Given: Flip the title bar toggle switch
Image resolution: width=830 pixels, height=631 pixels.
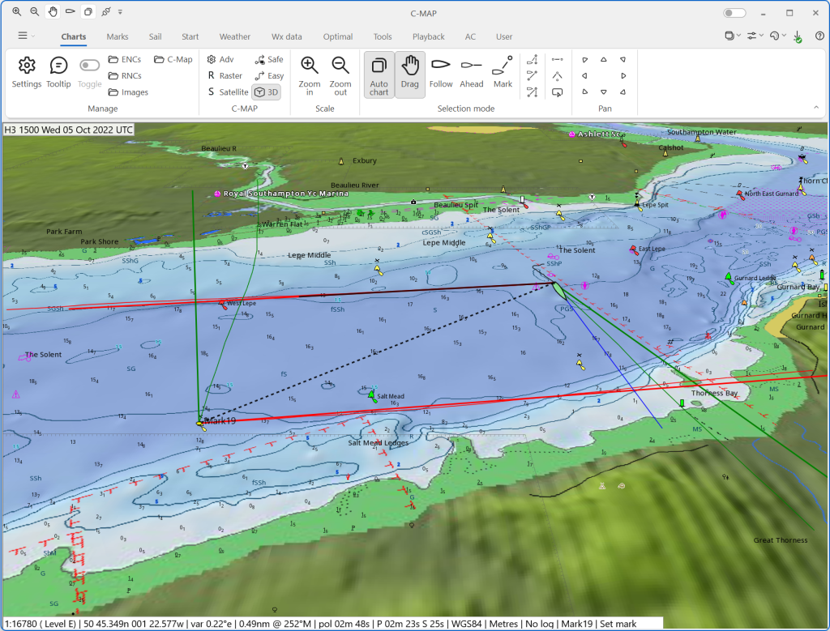Looking at the screenshot, I should click(734, 13).
